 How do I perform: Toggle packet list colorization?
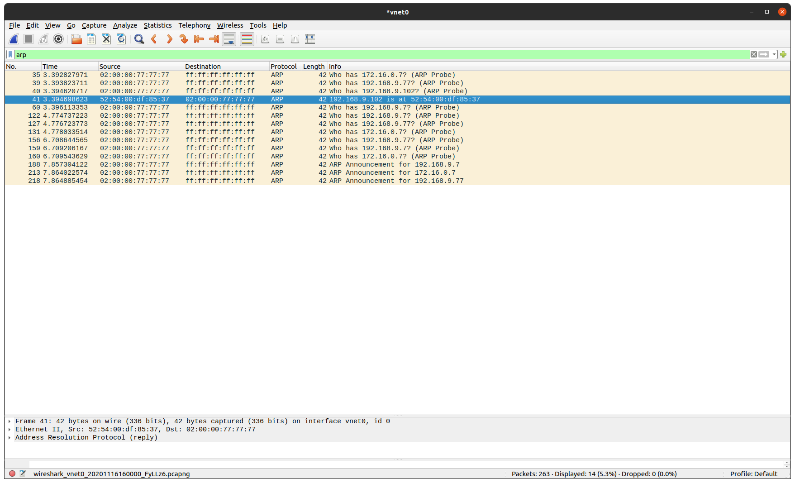click(x=247, y=39)
